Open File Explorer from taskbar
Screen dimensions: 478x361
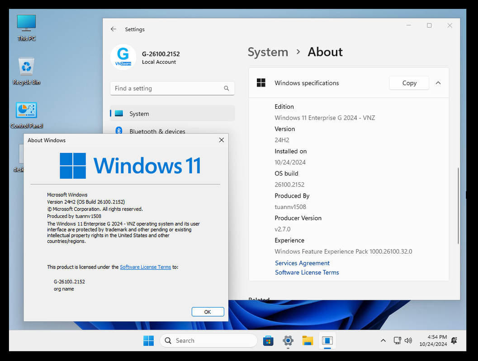pos(308,341)
